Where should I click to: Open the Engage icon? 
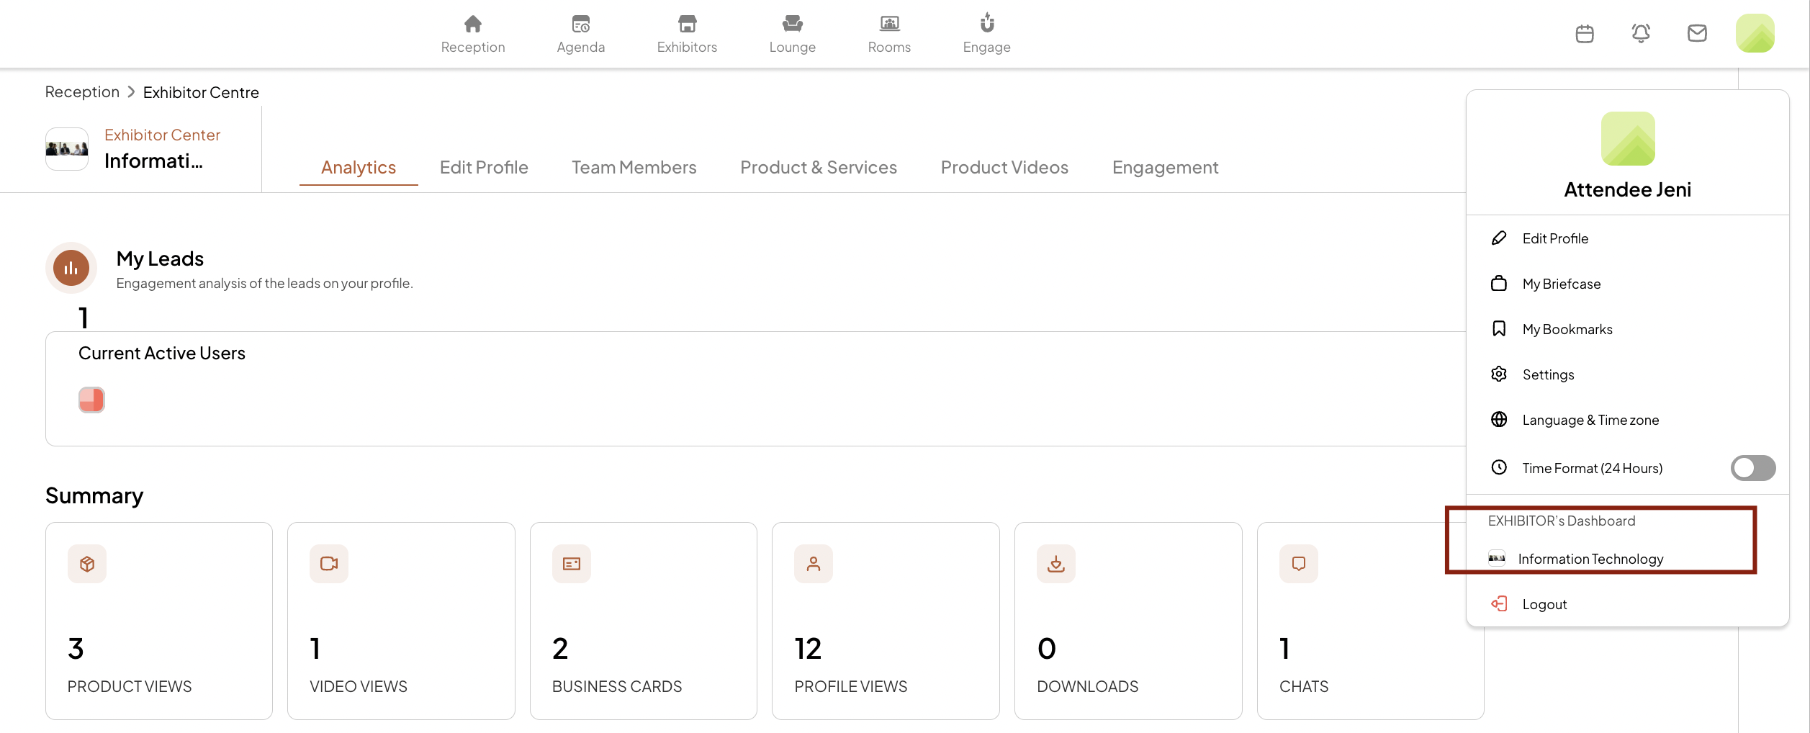pyautogui.click(x=986, y=24)
